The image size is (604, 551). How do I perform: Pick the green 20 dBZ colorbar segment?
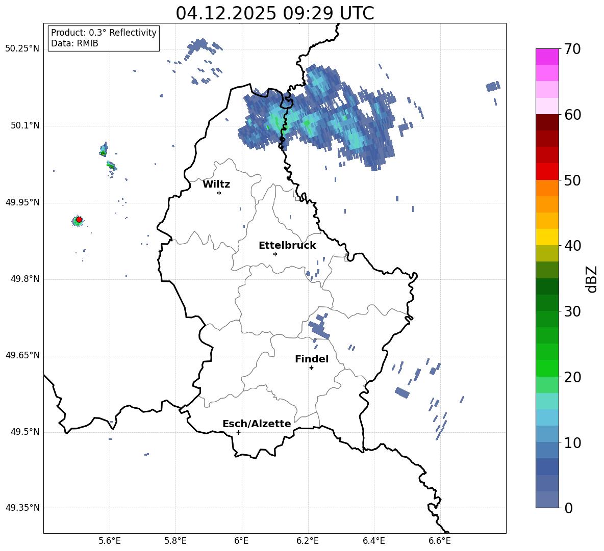547,368
